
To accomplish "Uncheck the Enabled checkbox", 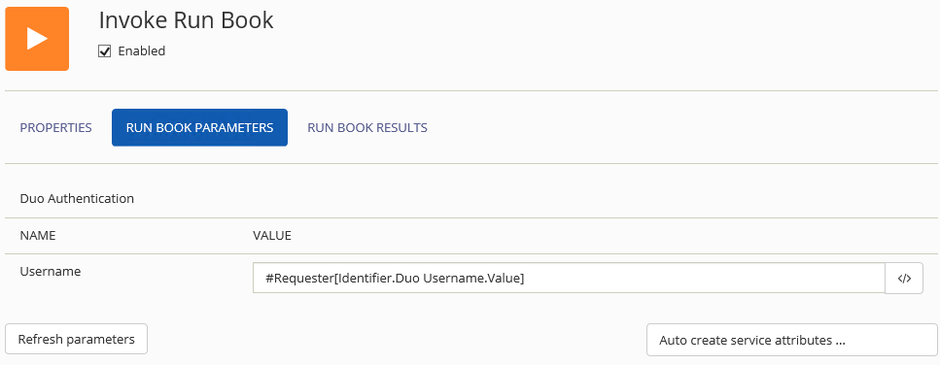I will (x=105, y=51).
